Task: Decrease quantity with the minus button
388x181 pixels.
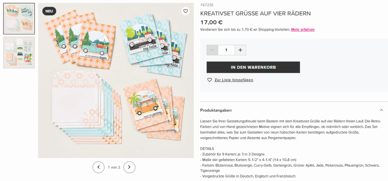Action: click(212, 50)
